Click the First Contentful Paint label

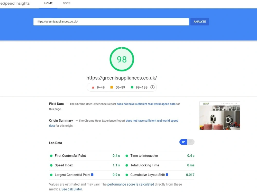coord(70,156)
